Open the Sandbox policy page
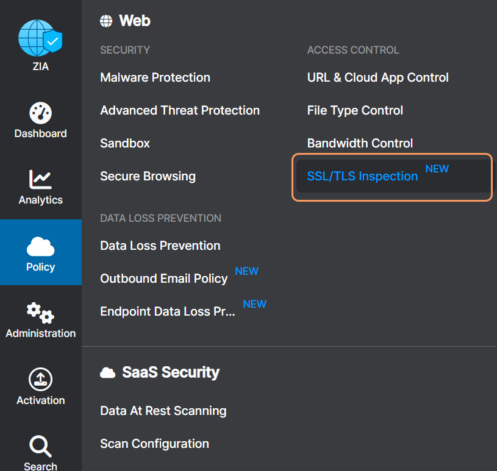The width and height of the screenshot is (497, 471). (x=124, y=143)
